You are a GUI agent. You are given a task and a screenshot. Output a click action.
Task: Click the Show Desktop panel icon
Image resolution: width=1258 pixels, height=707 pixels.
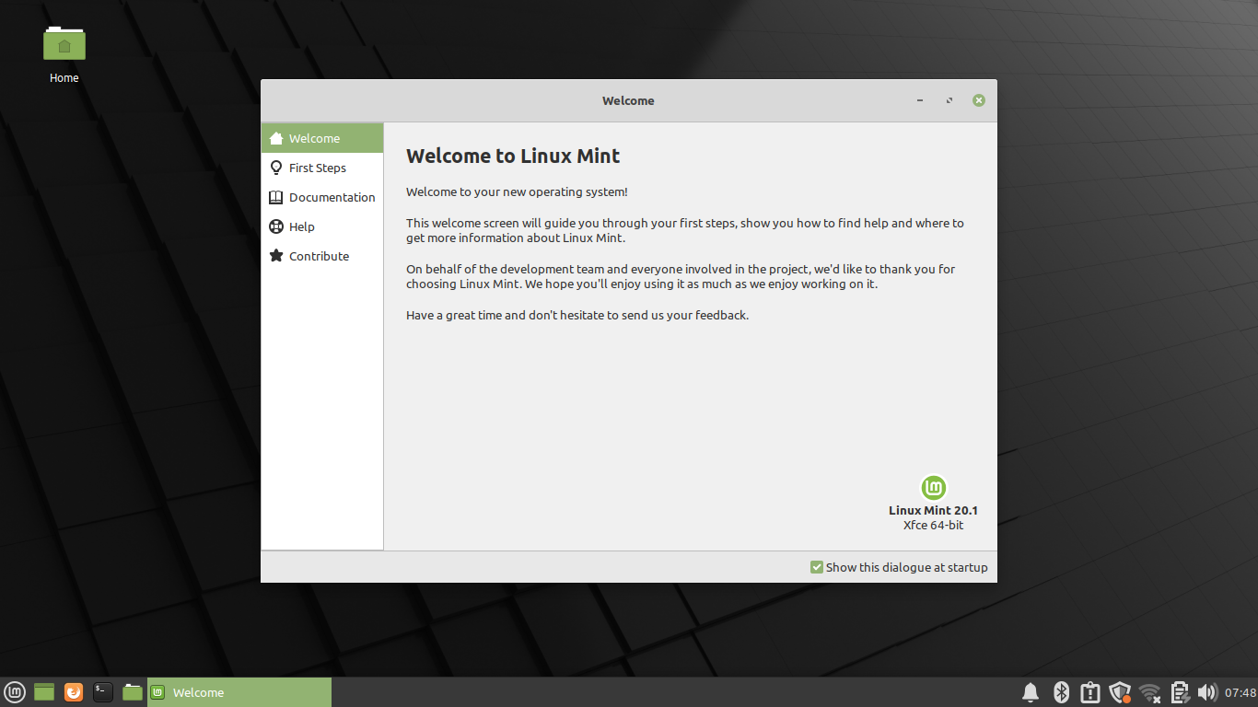pos(44,692)
